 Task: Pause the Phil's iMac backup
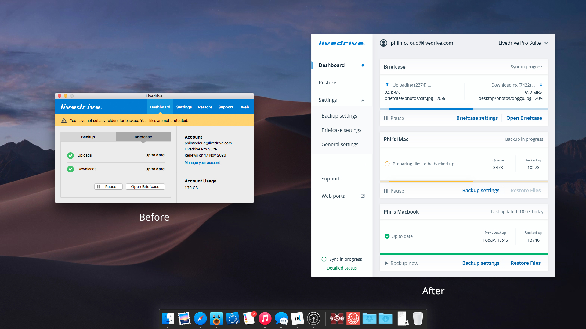[394, 191]
